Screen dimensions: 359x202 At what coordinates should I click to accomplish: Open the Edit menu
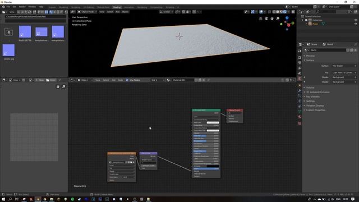pyautogui.click(x=15, y=7)
